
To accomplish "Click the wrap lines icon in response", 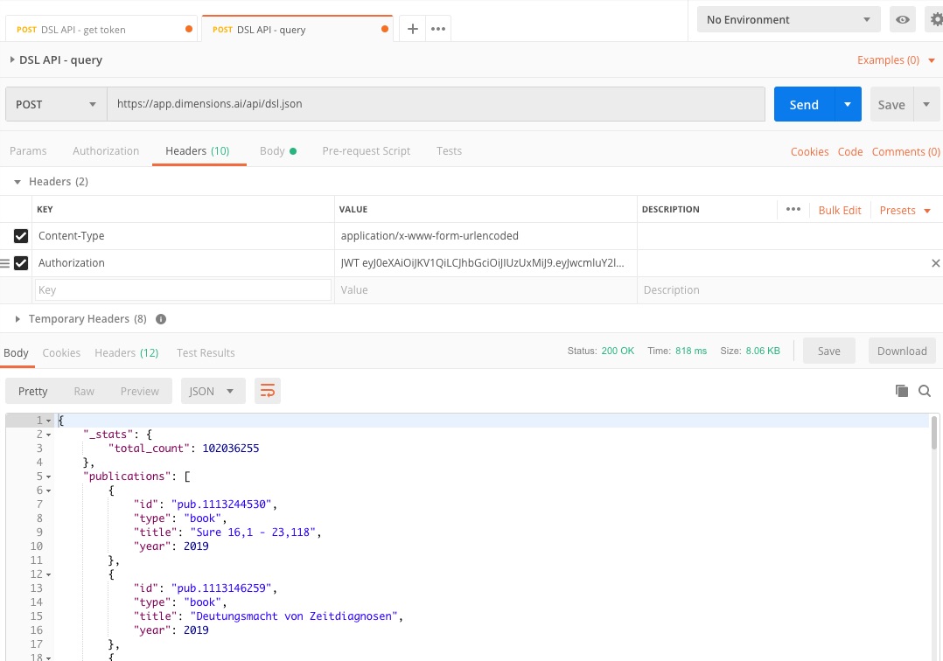I will [x=268, y=391].
